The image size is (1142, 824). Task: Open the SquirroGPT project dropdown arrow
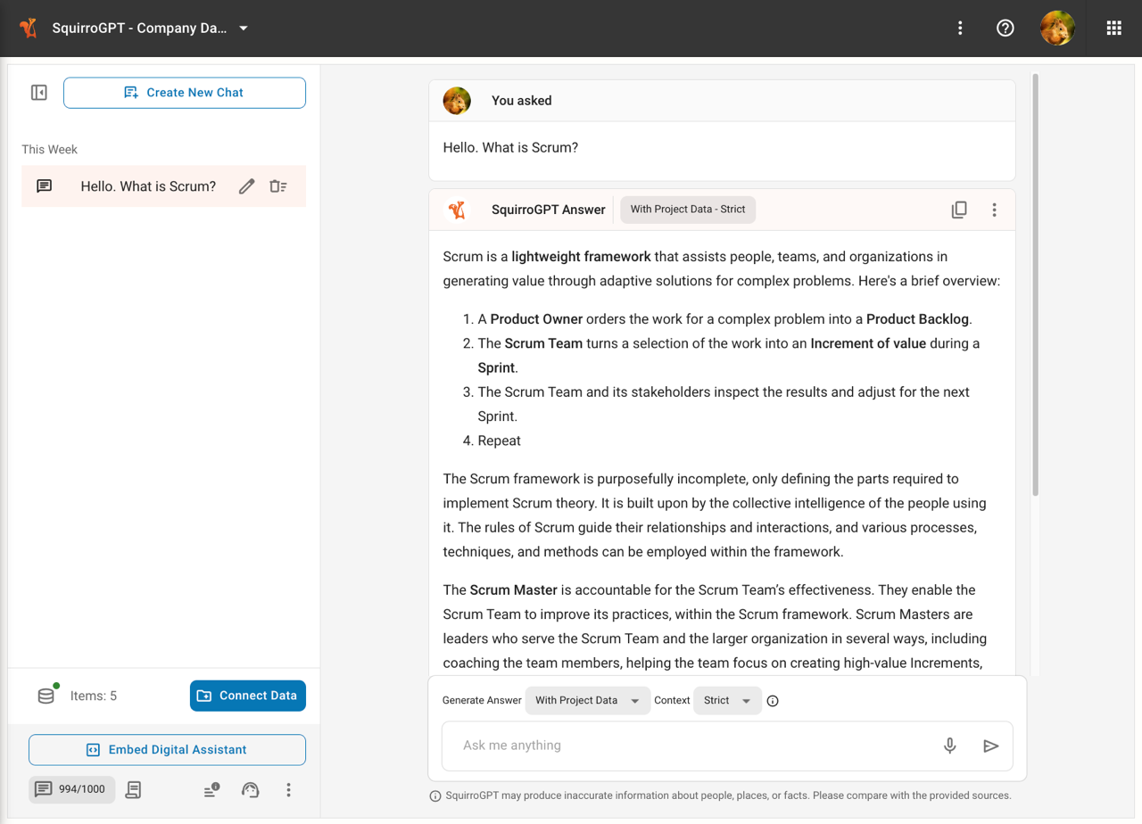244,29
